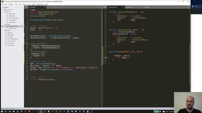Select fonksiyonlar.php in the sidebar
202x113 pixels.
(x=13, y=26)
